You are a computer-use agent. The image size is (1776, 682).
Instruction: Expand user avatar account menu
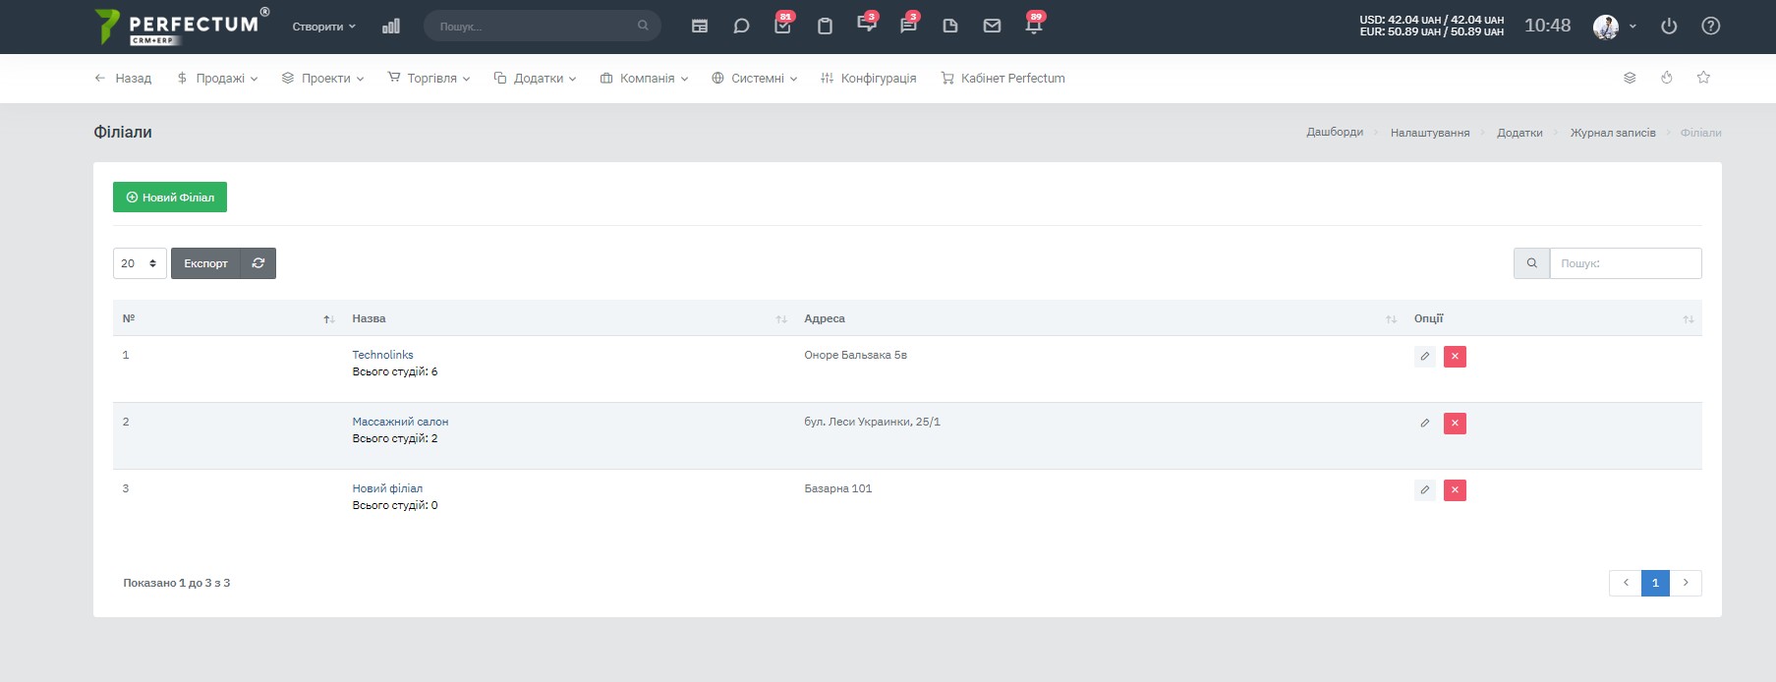1615,27
